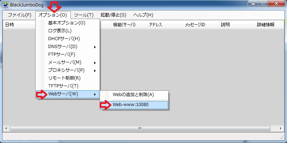The image size is (287, 143).
Task: Sort by the 説明 column header
Action: (237, 25)
